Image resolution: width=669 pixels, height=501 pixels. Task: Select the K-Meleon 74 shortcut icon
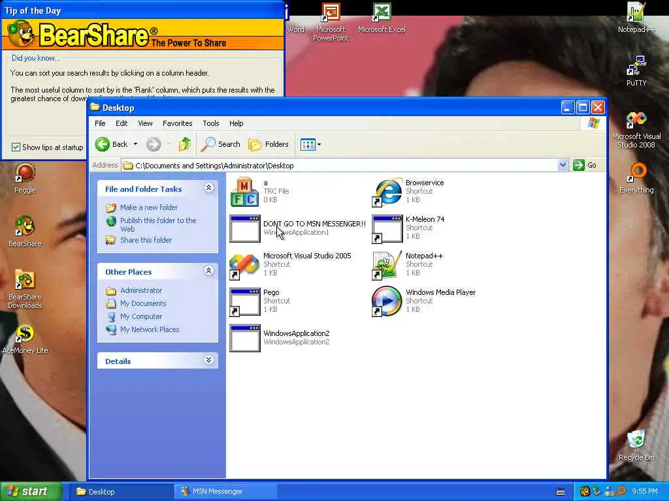387,229
